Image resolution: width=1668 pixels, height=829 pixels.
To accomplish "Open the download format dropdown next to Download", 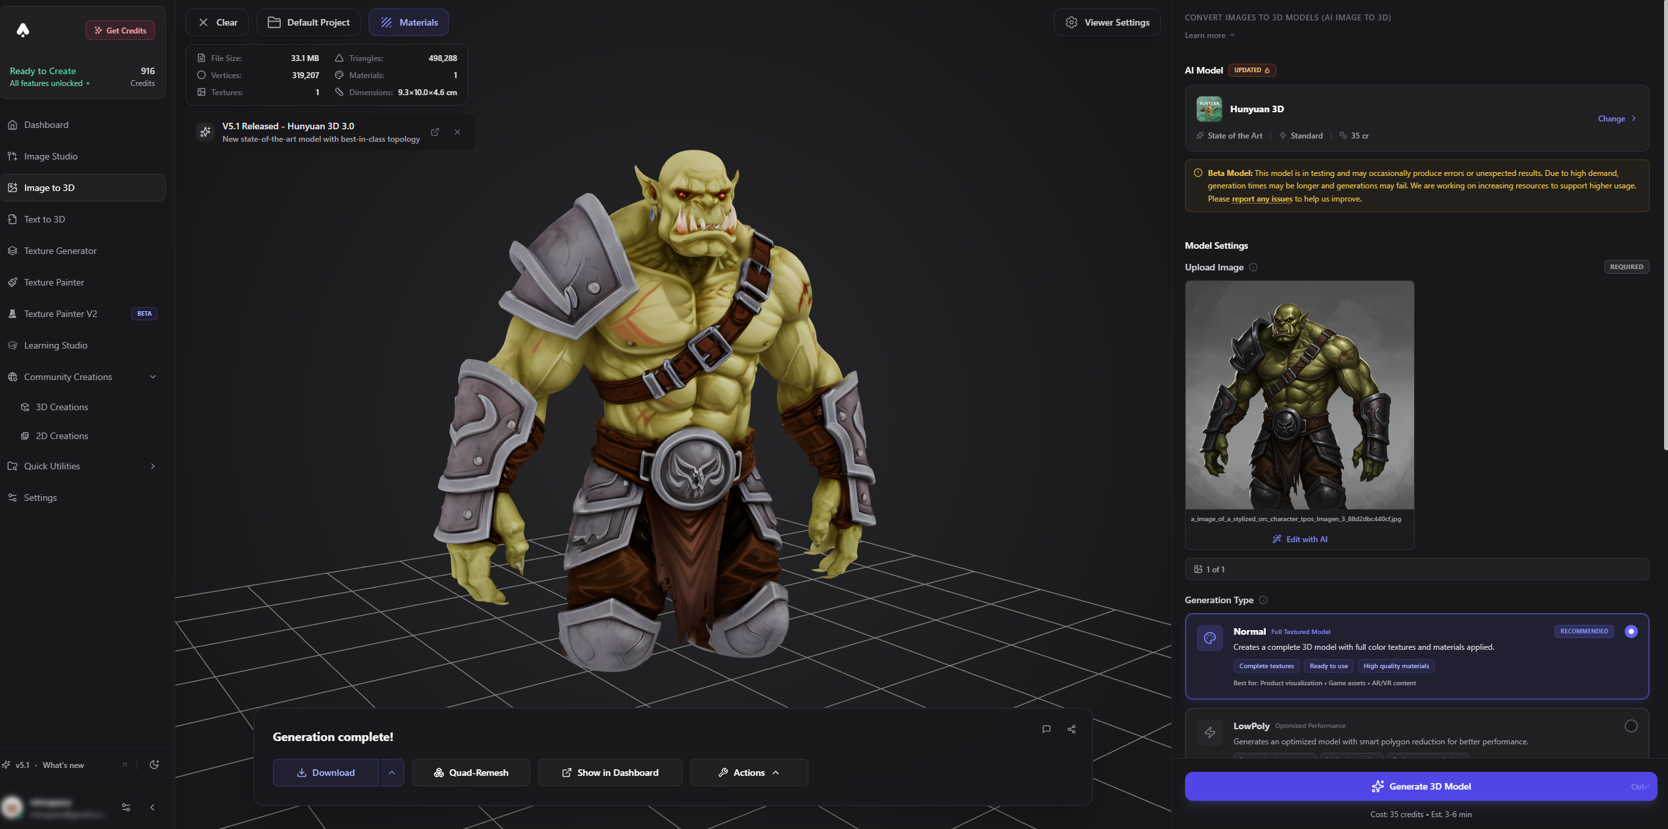I will (x=391, y=773).
